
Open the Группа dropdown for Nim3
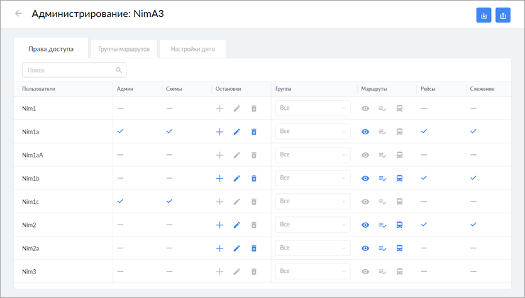312,271
